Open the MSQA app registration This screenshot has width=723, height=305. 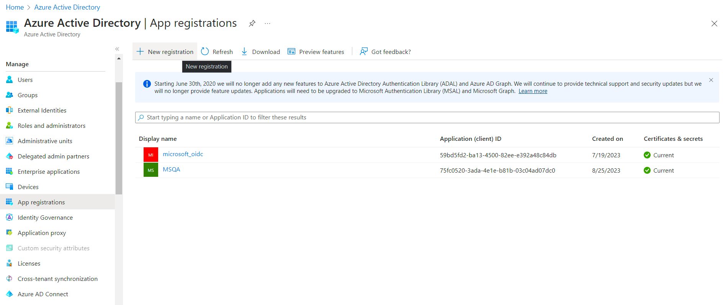coord(171,169)
